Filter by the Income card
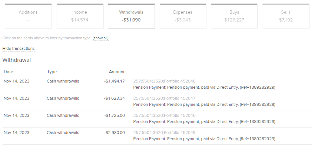317x146 pixels. click(x=80, y=16)
